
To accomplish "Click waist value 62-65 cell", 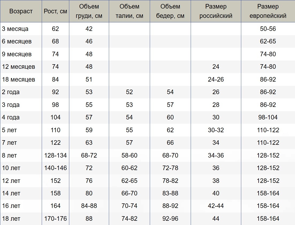I will click(129, 180).
